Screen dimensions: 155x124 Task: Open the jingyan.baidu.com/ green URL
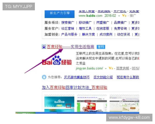pos(89,68)
